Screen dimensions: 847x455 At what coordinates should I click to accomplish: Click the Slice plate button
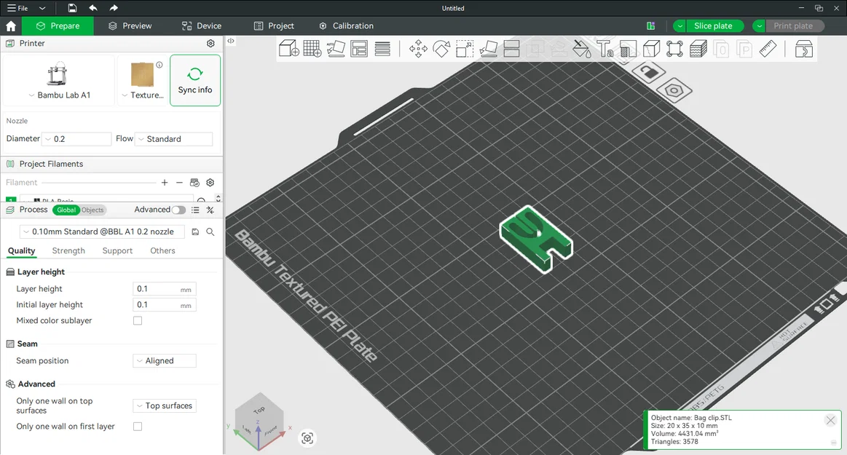(714, 26)
